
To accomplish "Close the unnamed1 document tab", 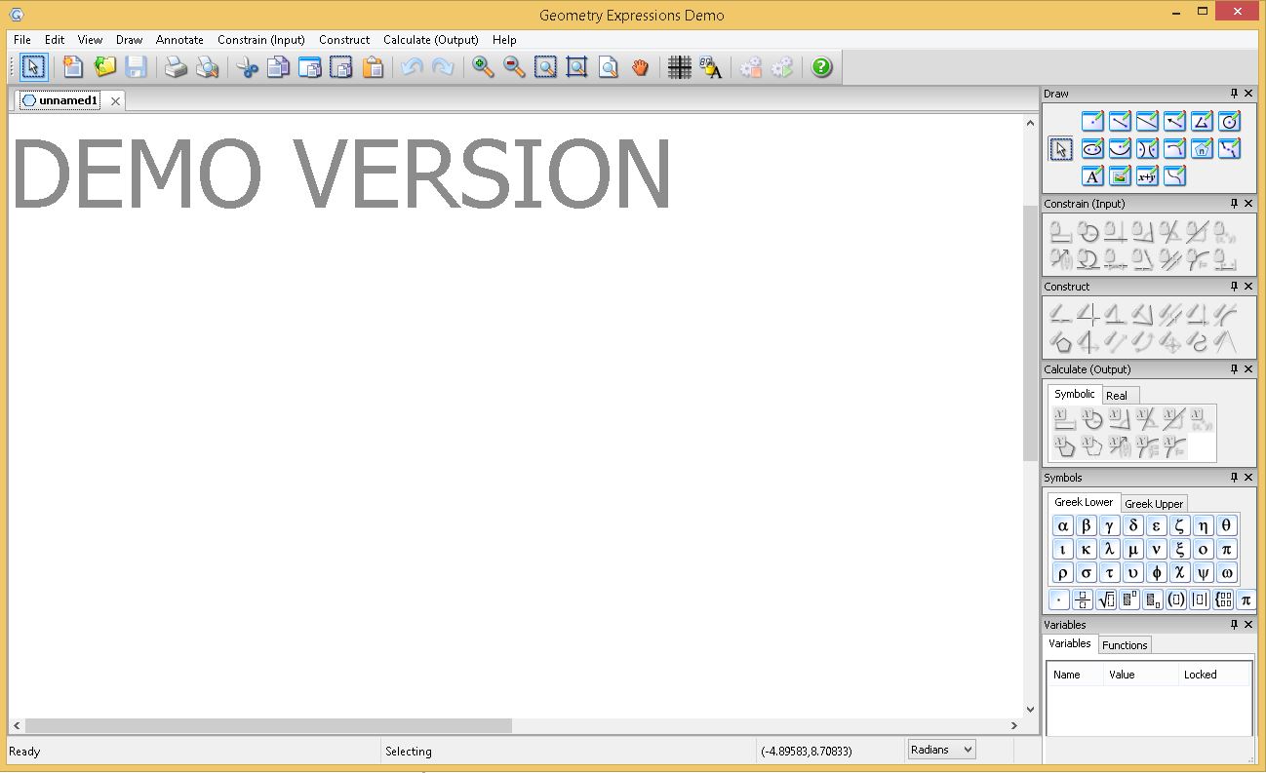I will pyautogui.click(x=115, y=100).
